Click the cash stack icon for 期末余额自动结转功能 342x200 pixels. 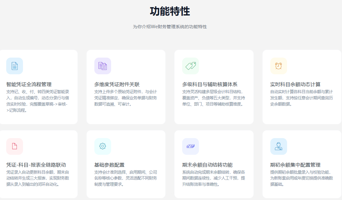(x=191, y=146)
